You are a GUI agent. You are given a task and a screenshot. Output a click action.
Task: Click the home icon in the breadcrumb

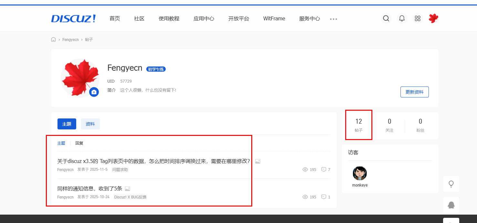(53, 39)
